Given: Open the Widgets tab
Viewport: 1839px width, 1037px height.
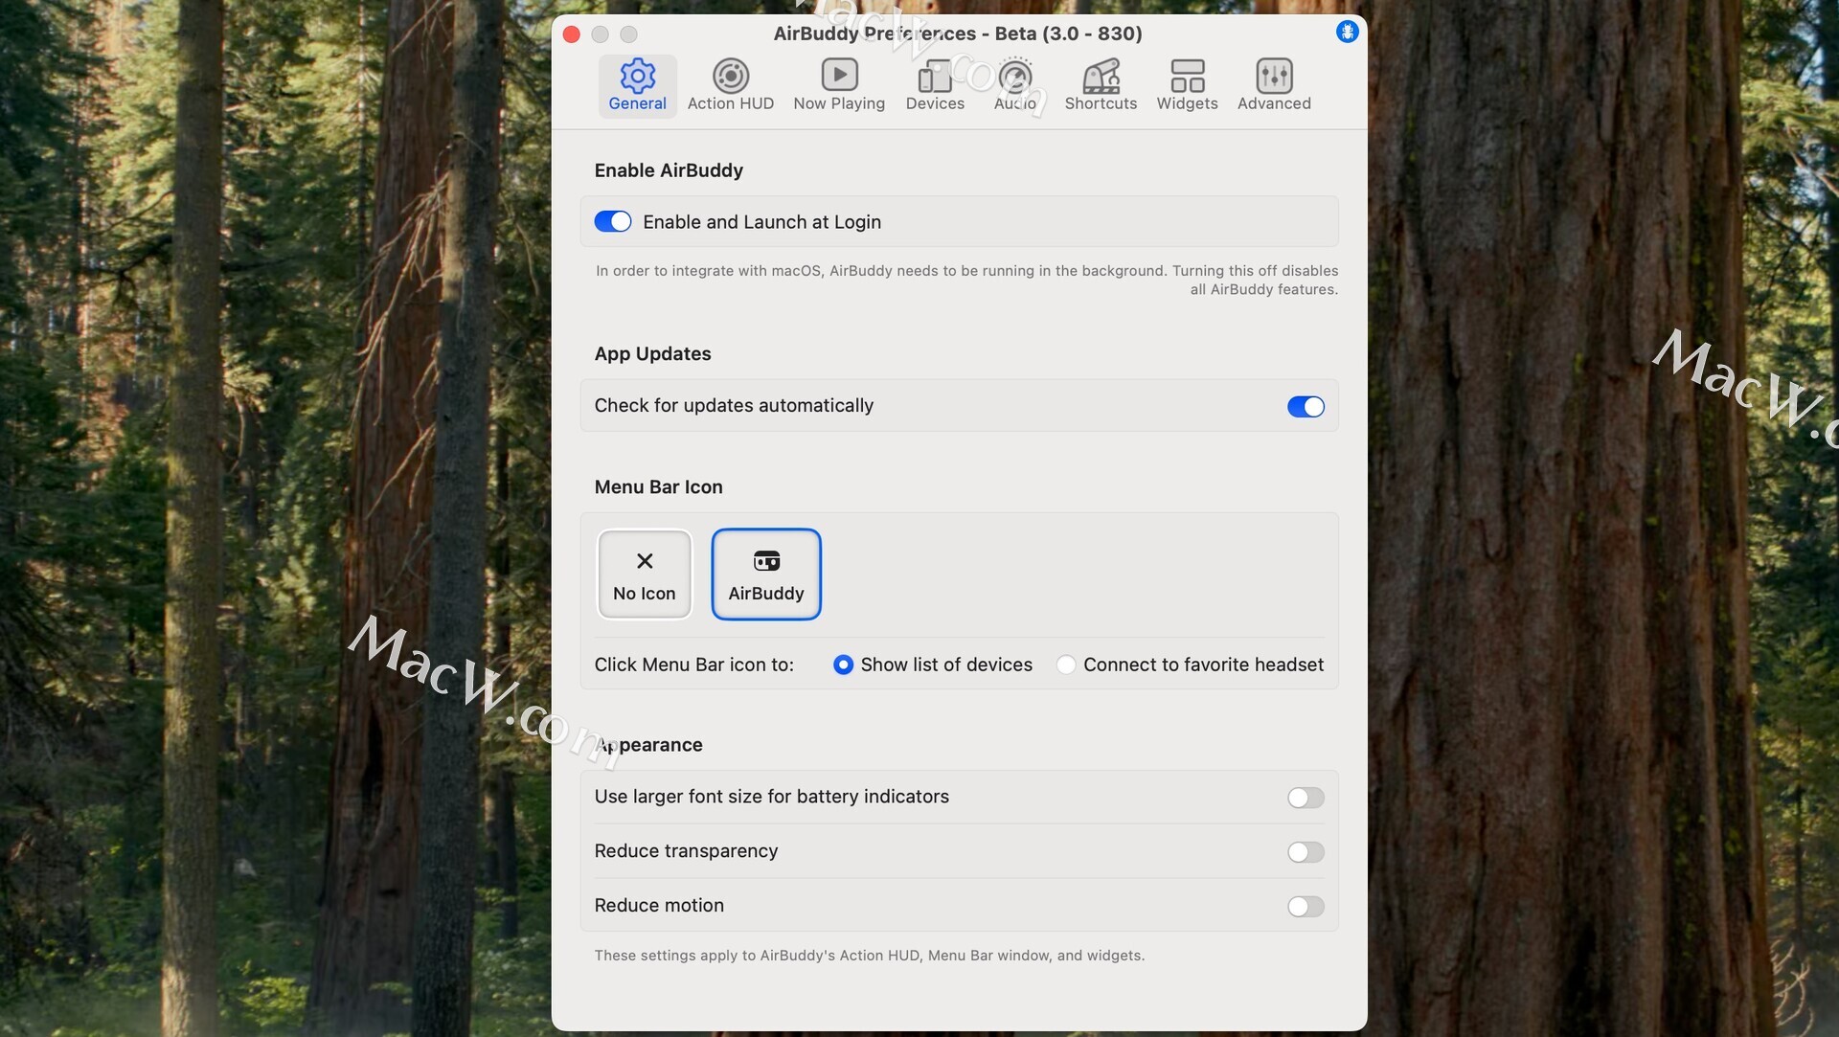Looking at the screenshot, I should [1187, 86].
